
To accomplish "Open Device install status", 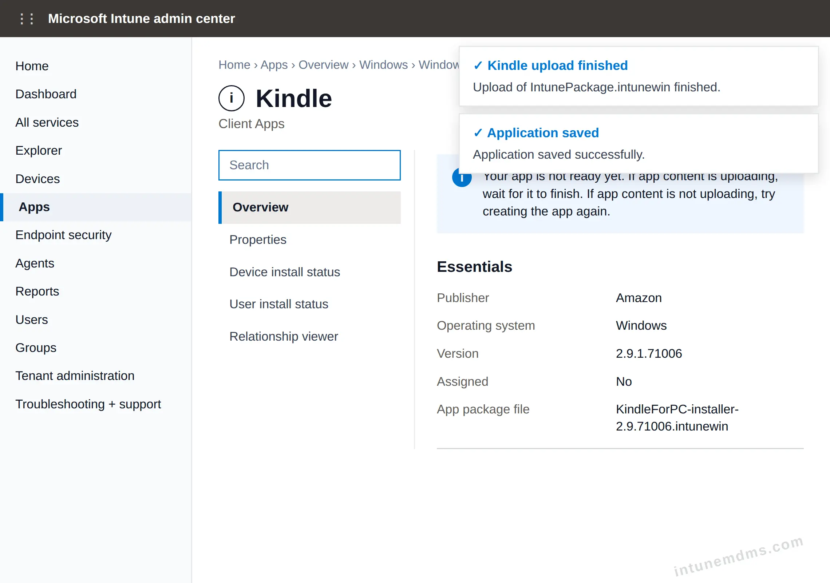I will 309,272.
